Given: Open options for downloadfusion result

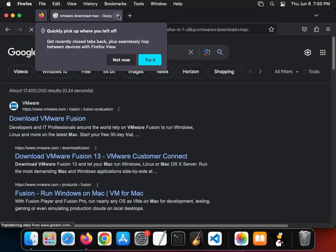Looking at the screenshot, I should tap(96, 148).
